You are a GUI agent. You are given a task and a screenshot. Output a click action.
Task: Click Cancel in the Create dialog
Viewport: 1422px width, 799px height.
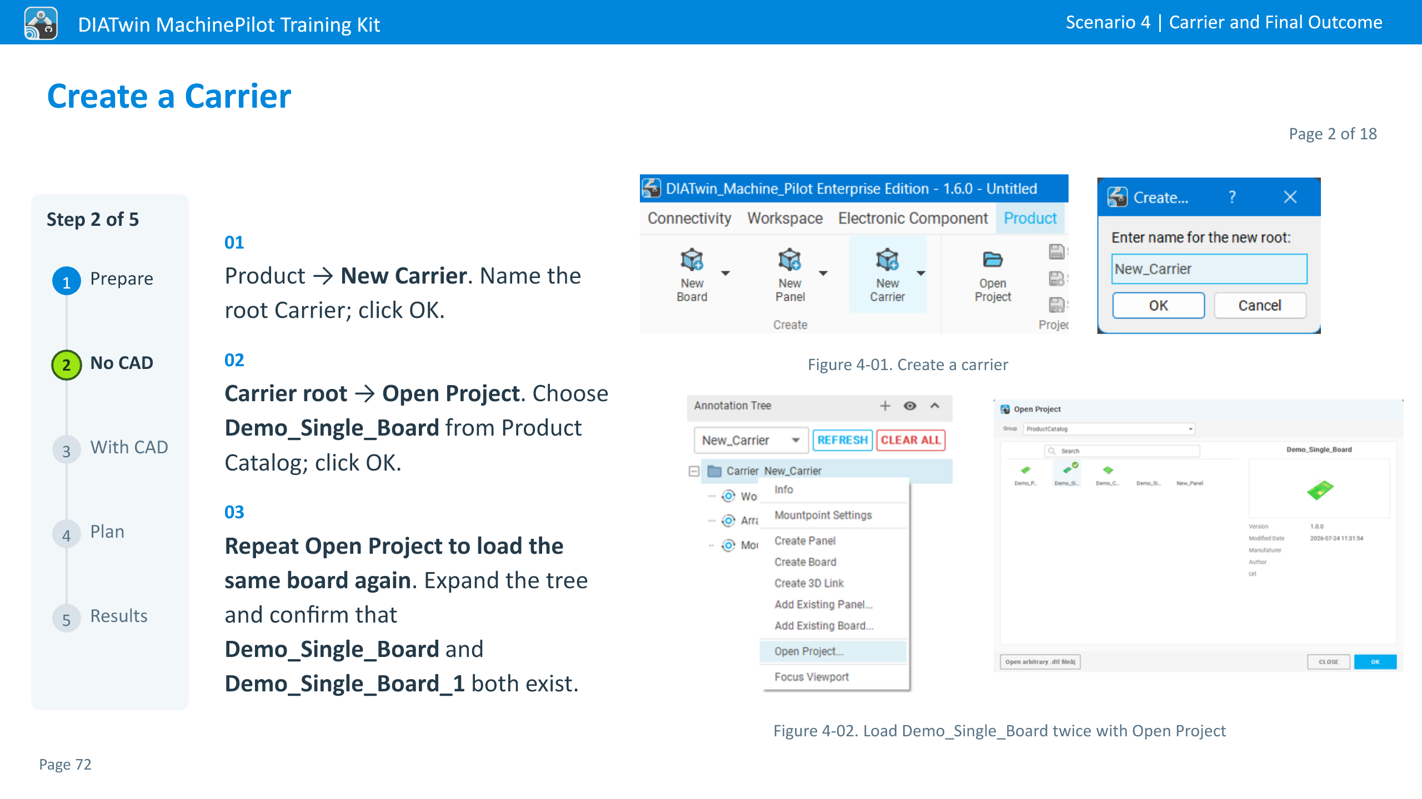click(x=1260, y=306)
